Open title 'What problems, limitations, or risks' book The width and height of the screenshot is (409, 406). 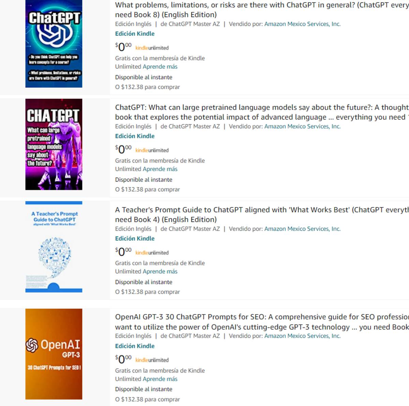pyautogui.click(x=262, y=10)
